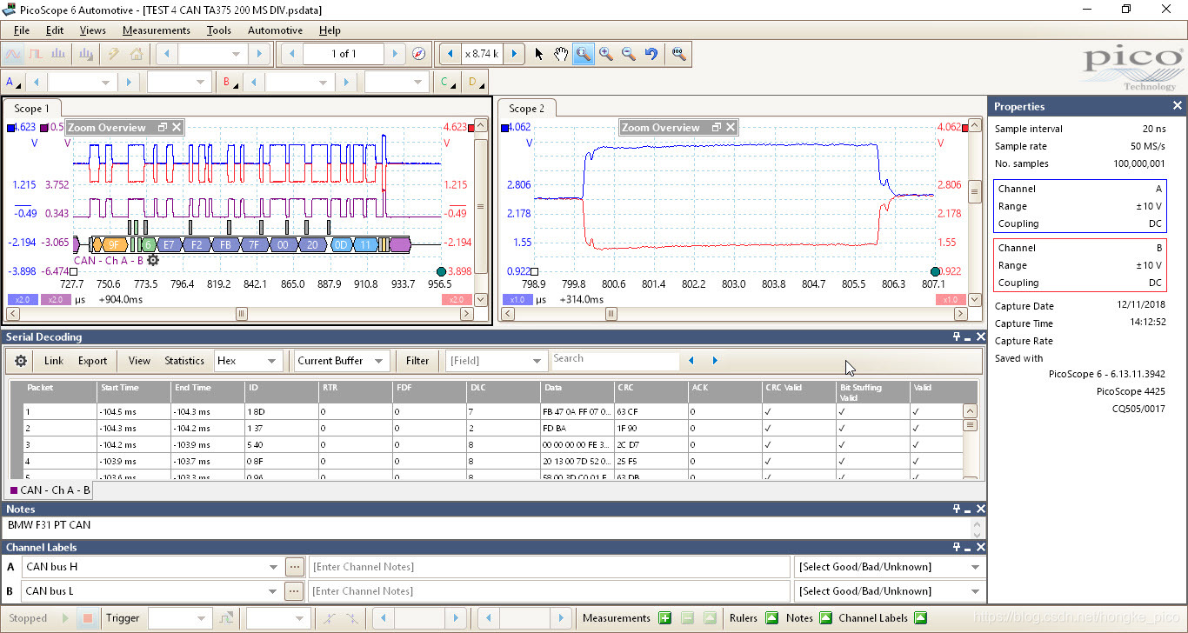Open CAN bus L label browse button

pos(295,591)
